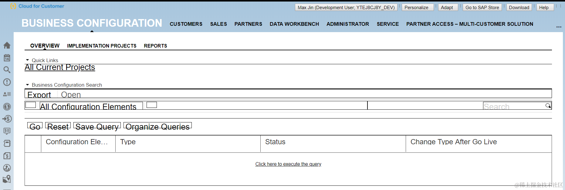Open the globe icon in sidebar
Viewport: 565px width, 190px height.
pyautogui.click(x=7, y=168)
